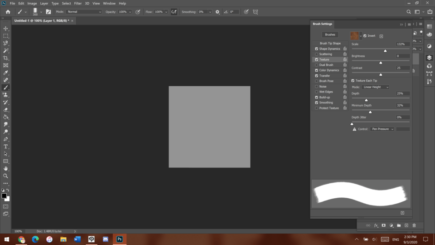Activate the Horizontal Type tool
This screenshot has height=245, width=435.
tap(5, 147)
